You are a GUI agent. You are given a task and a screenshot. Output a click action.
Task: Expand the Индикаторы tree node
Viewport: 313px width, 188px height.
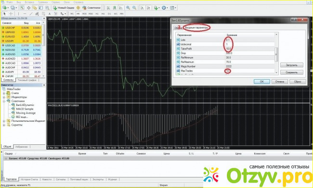tap(4, 97)
